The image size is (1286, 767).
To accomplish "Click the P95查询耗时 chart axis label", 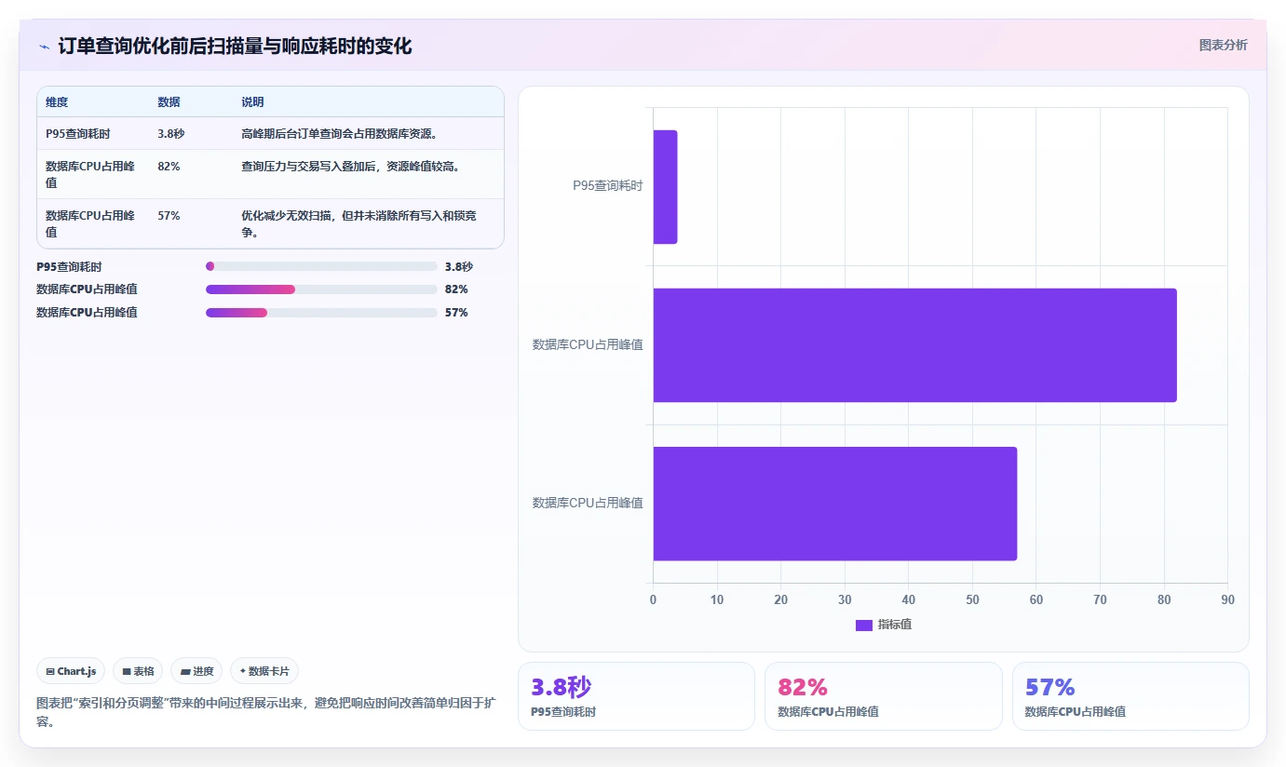I will coord(607,186).
